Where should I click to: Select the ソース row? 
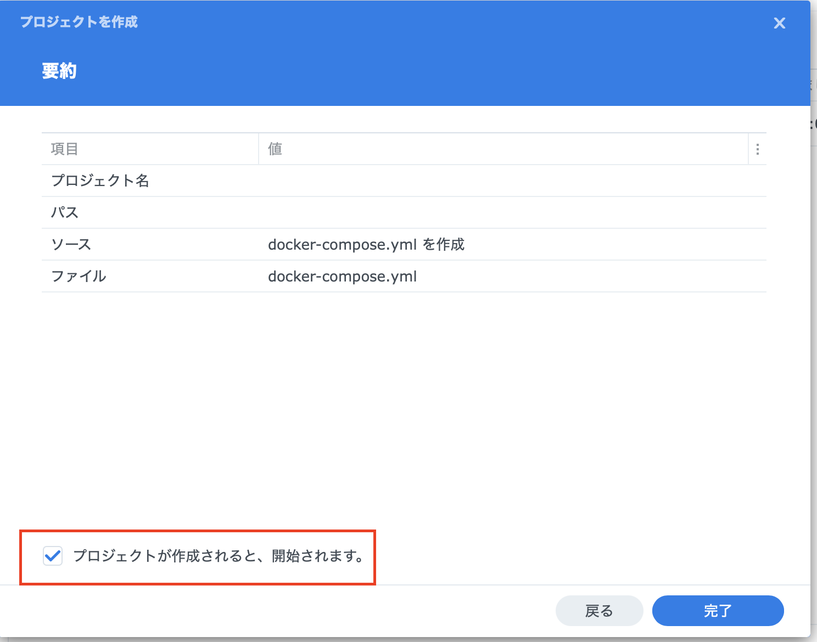click(71, 245)
